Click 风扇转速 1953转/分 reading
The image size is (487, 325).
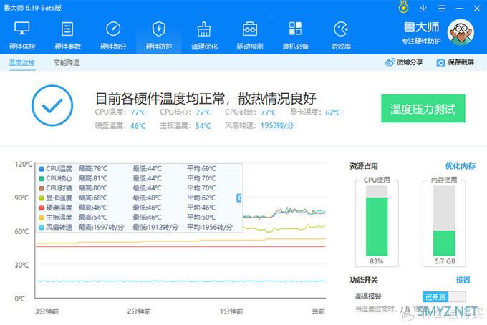pos(259,125)
